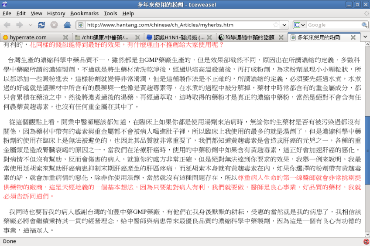Reload the current page
The height and width of the screenshot is (246, 370).
click(41, 25)
